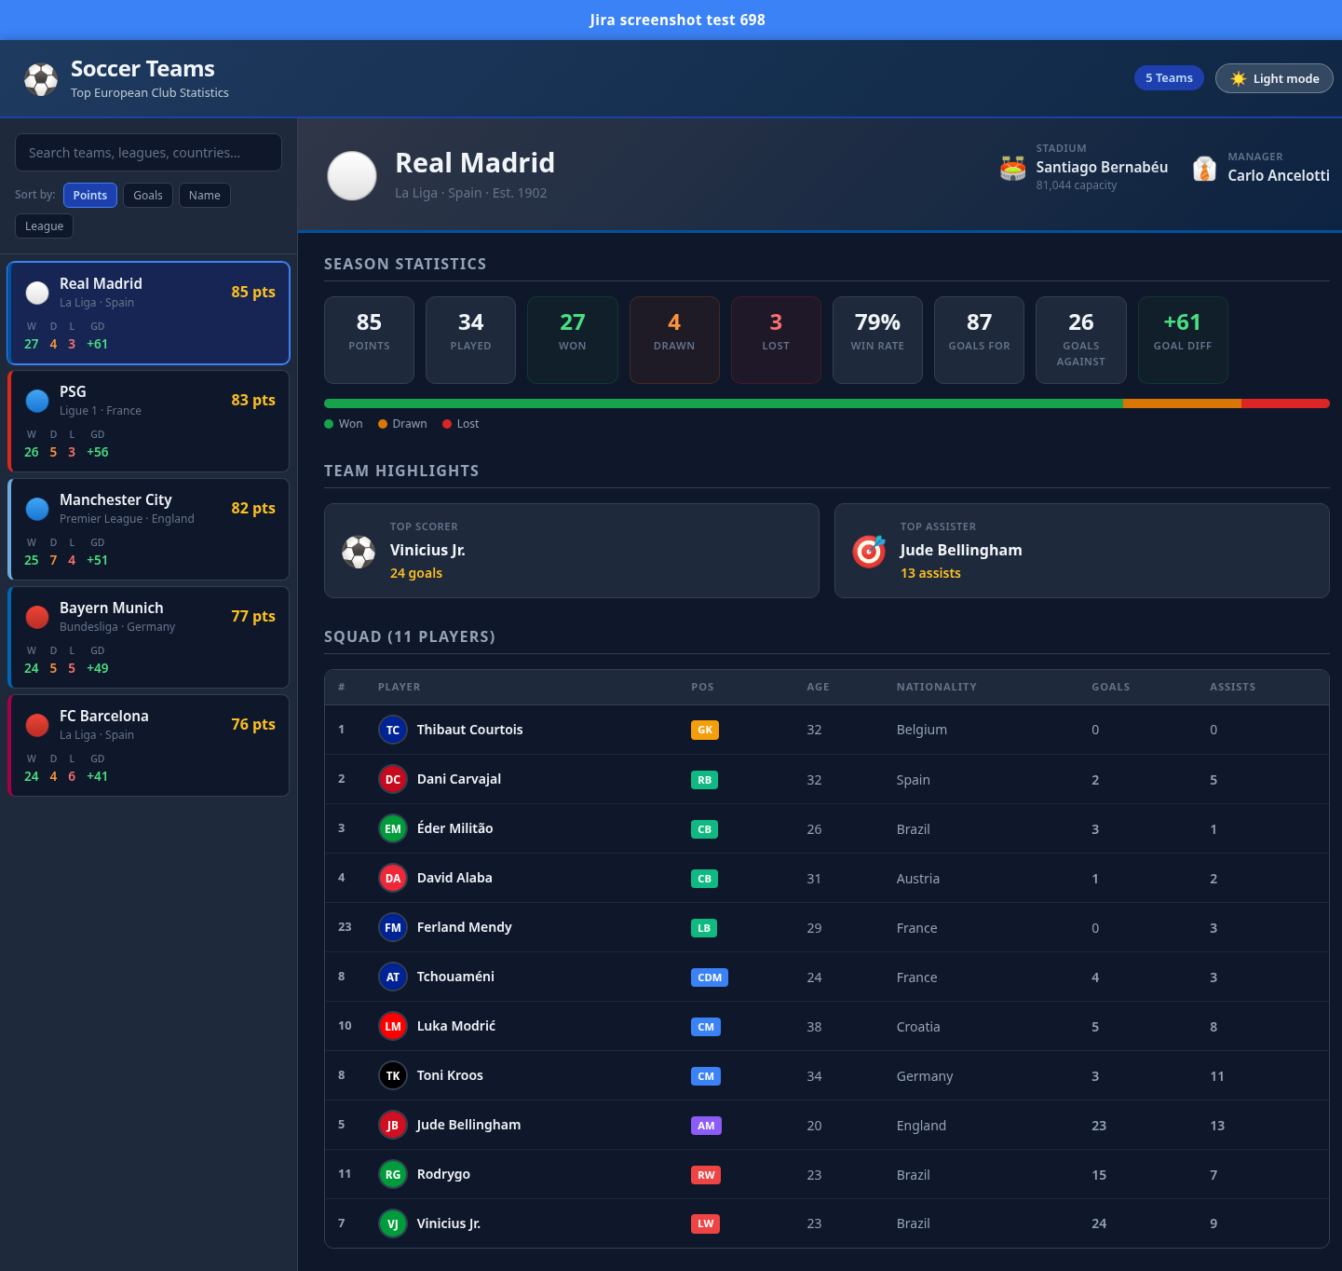Sort teams by League

[45, 225]
